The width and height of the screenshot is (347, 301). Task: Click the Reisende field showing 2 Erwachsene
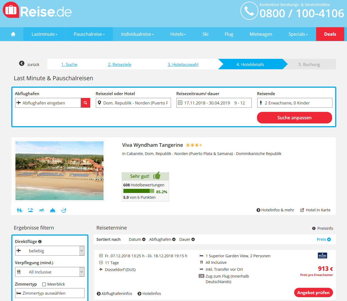[x=295, y=103]
